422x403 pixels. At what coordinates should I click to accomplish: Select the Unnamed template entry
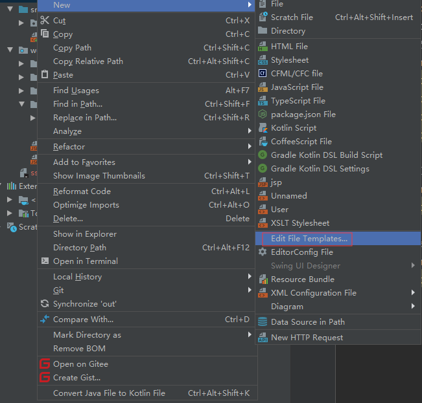pyautogui.click(x=338, y=196)
